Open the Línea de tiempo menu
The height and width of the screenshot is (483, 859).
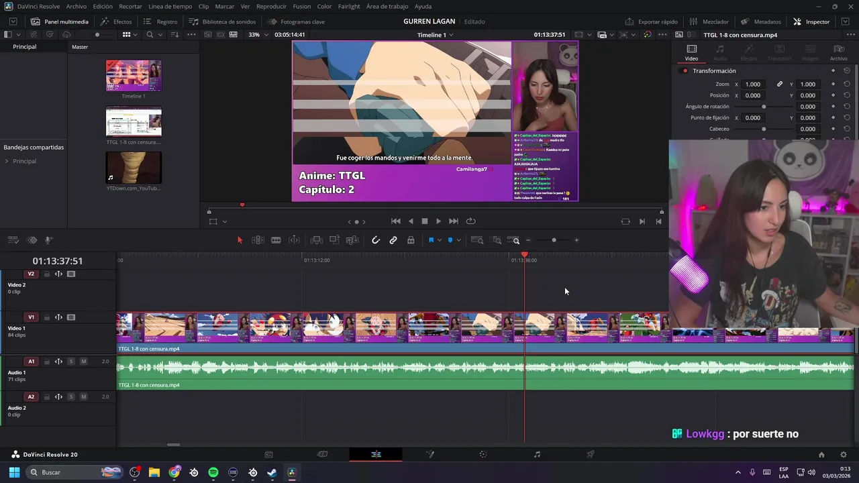click(x=170, y=6)
